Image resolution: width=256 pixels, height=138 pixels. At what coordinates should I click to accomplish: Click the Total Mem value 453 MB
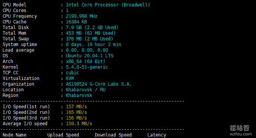click(x=74, y=33)
